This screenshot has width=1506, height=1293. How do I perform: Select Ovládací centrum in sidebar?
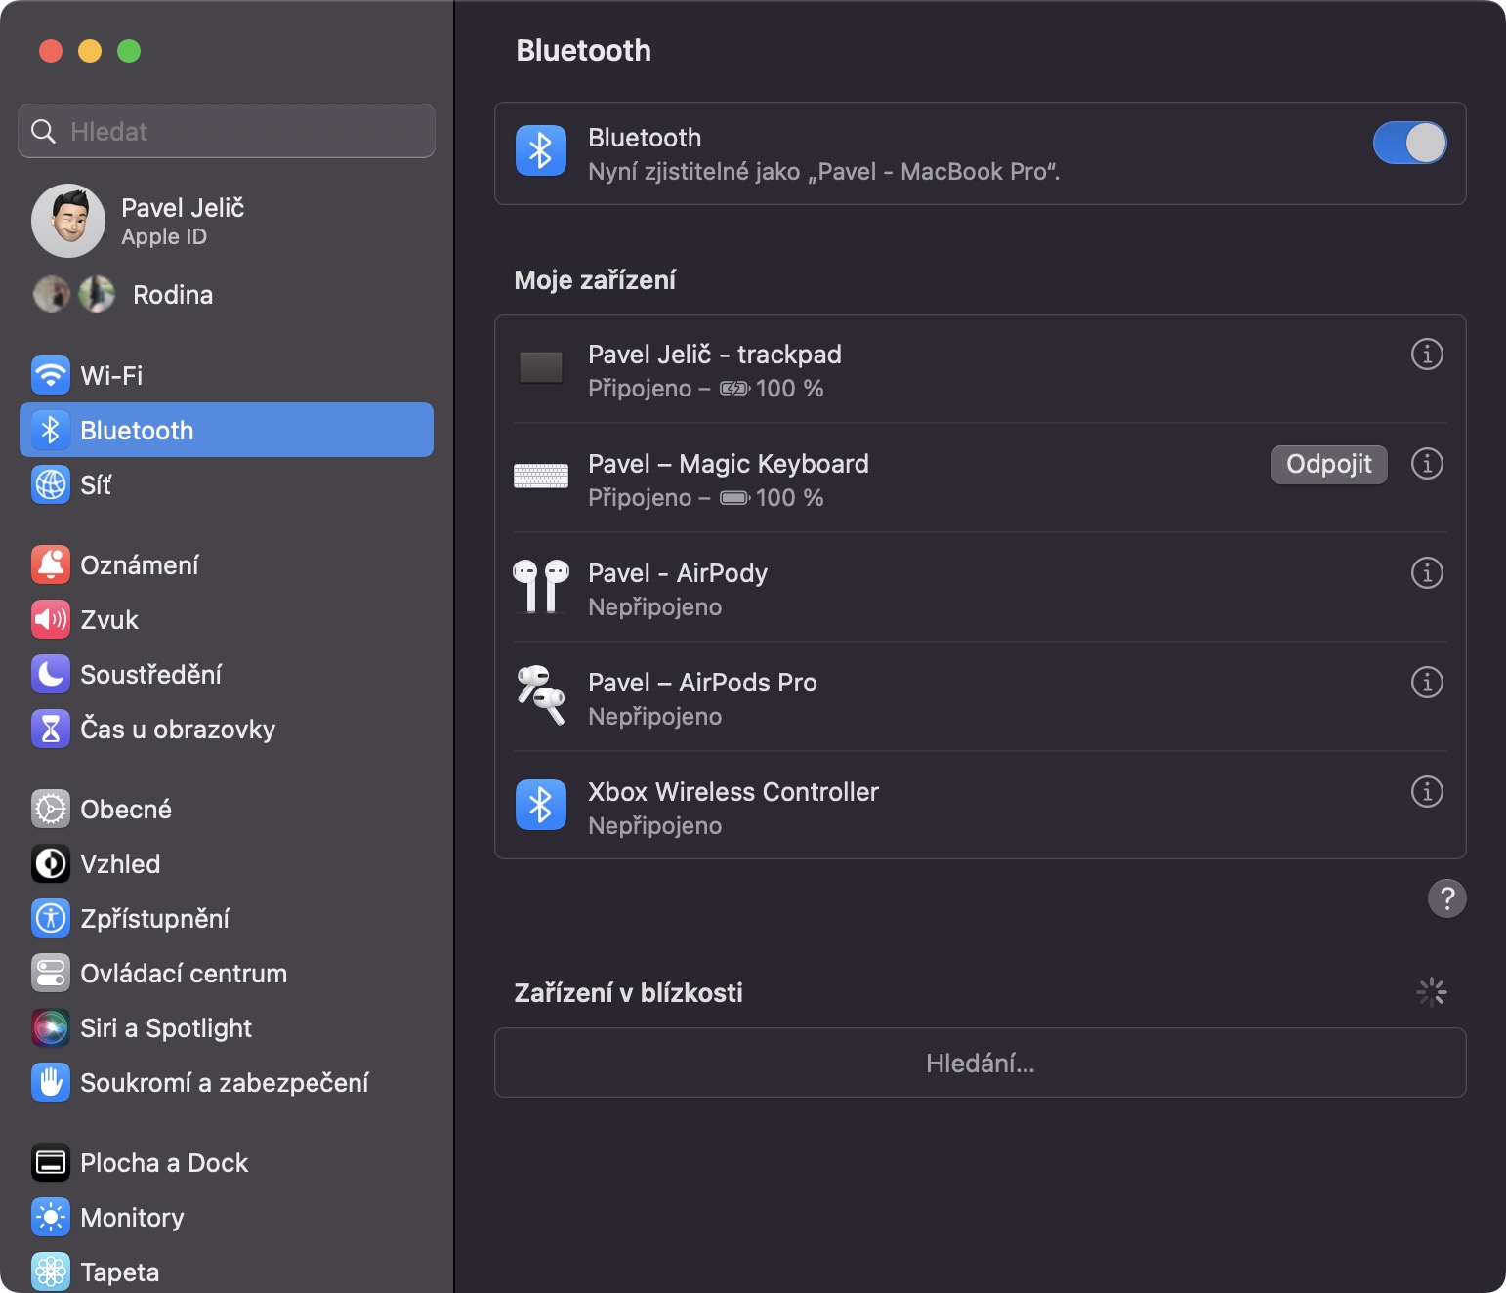point(184,973)
